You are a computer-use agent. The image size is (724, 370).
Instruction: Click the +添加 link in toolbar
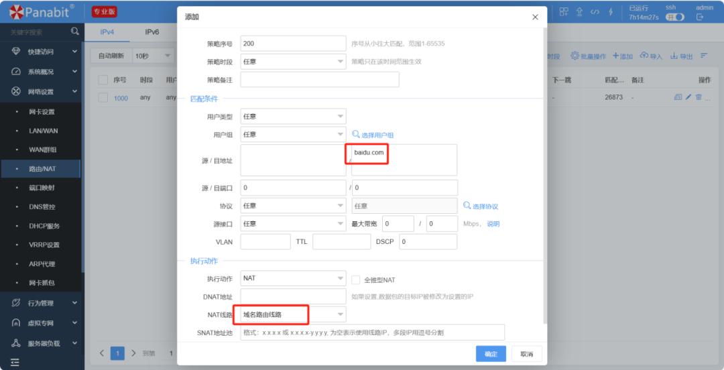click(x=622, y=56)
